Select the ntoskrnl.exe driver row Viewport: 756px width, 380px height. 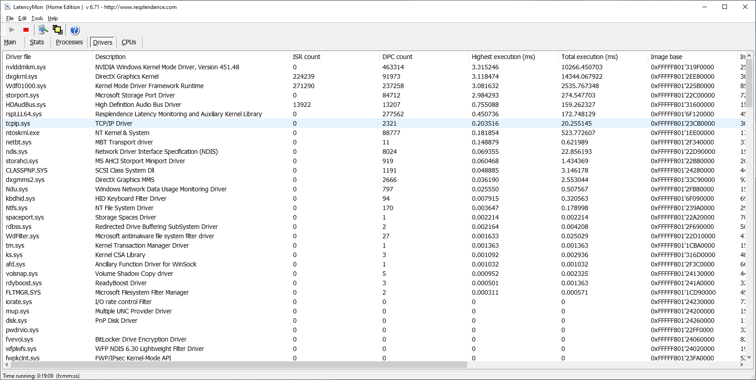coord(374,133)
